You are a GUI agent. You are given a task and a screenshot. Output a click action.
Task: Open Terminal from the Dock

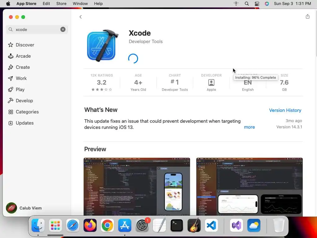pos(177,225)
